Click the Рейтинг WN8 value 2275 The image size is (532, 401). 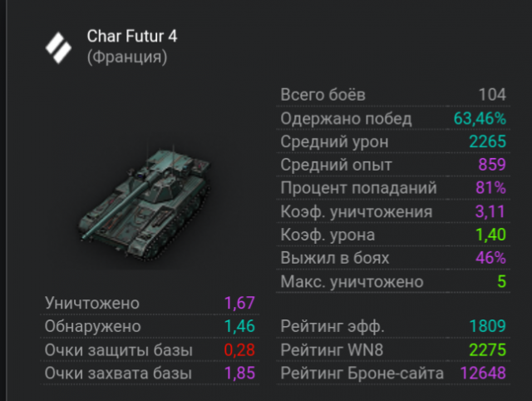pyautogui.click(x=487, y=349)
